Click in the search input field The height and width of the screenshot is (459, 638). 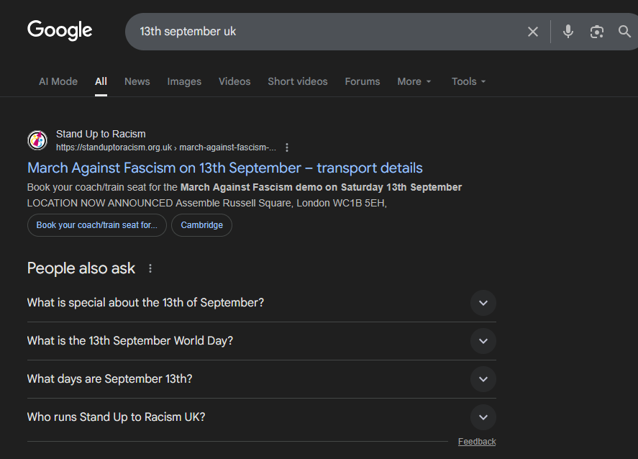(324, 32)
